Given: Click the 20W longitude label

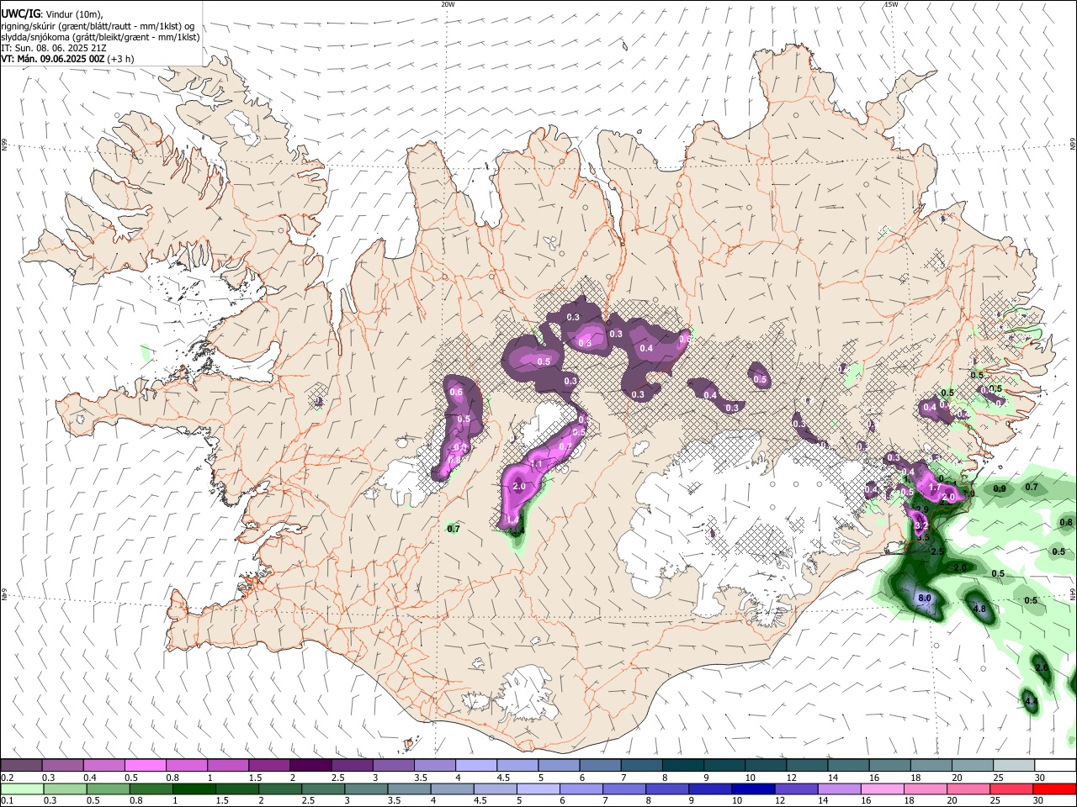Looking at the screenshot, I should [x=448, y=4].
